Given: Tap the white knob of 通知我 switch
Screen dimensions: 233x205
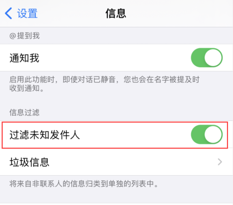Looking at the screenshot, I should pyautogui.click(x=213, y=57).
